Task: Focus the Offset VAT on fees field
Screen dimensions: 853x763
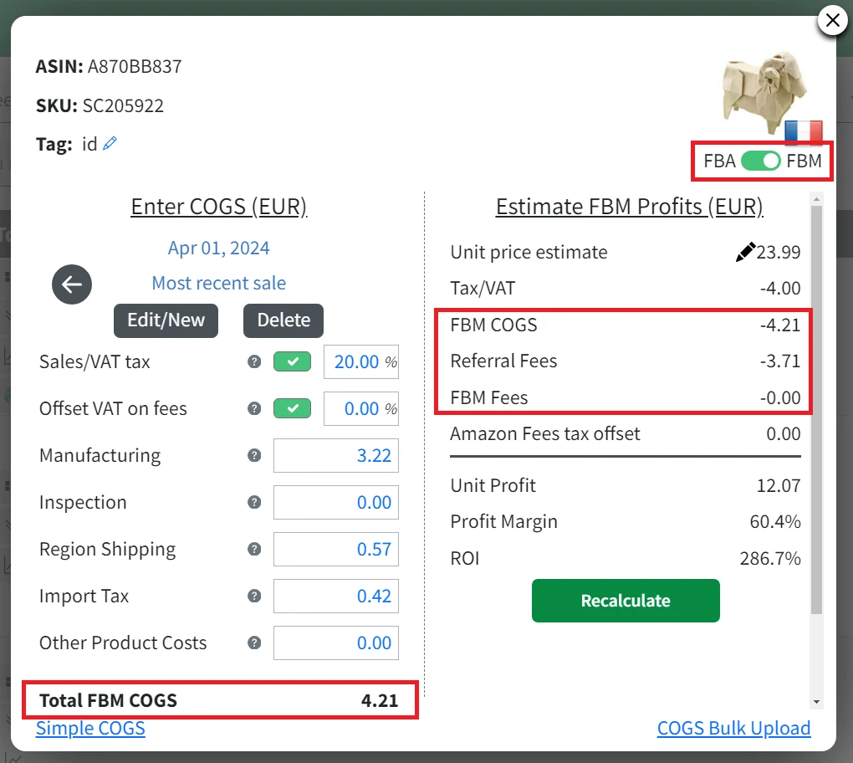Action: [x=361, y=409]
